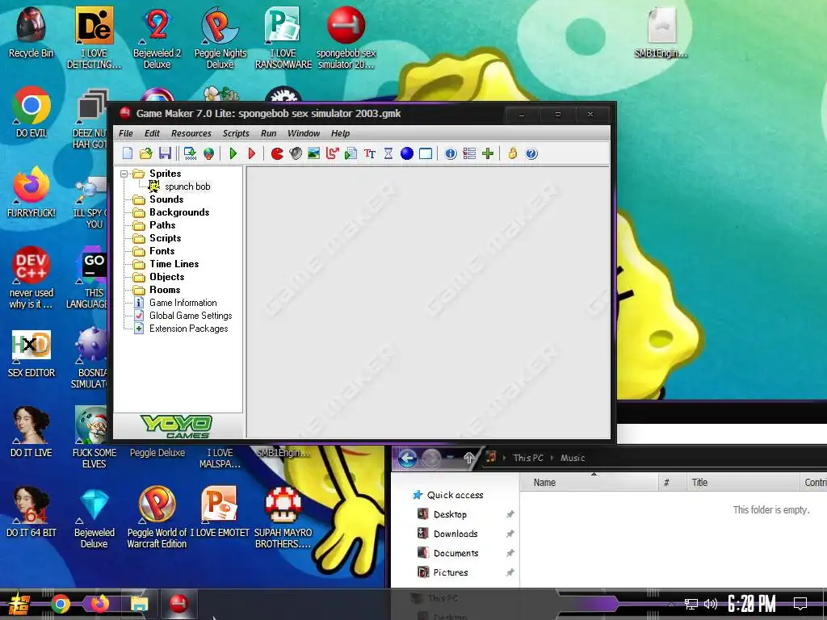Create a sprite with Pac-Man icon
827x620 pixels.
277,153
